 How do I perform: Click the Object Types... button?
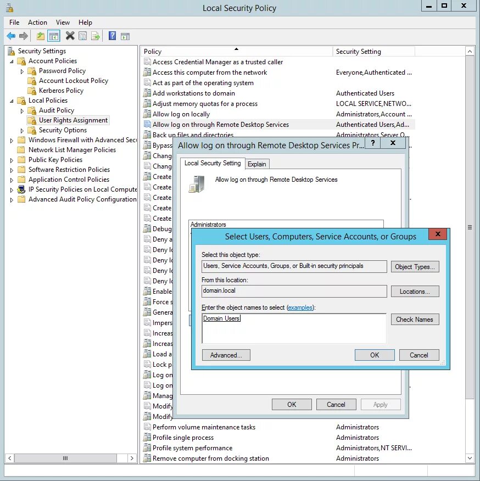(415, 266)
